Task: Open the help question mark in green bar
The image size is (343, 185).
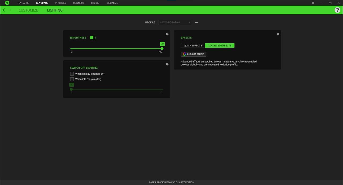Action: 337,10
